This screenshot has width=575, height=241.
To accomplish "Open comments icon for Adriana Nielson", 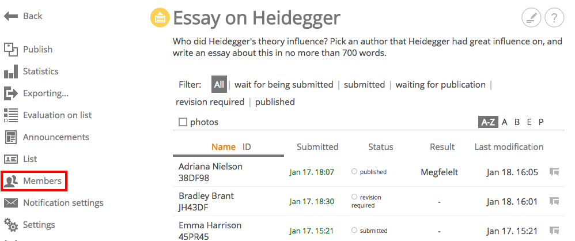I will tap(554, 172).
